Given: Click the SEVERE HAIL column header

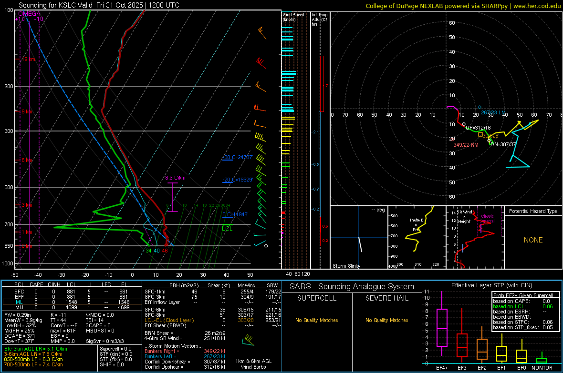Looking at the screenshot, I should [386, 298].
